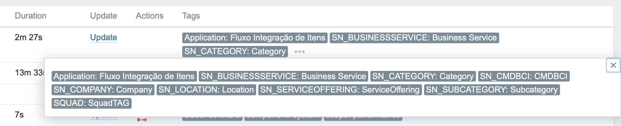The width and height of the screenshot is (621, 126).
Task: Click SN_BUSINESSSERVICE tag inside the popup
Action: pos(283,76)
